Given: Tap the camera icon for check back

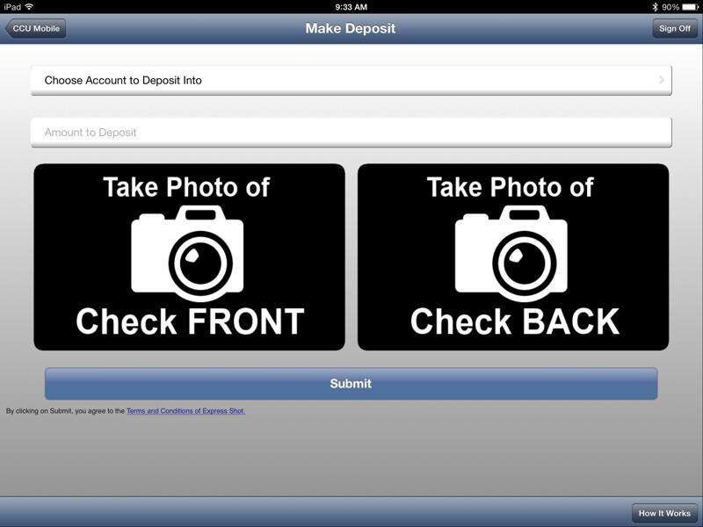Looking at the screenshot, I should tap(511, 253).
